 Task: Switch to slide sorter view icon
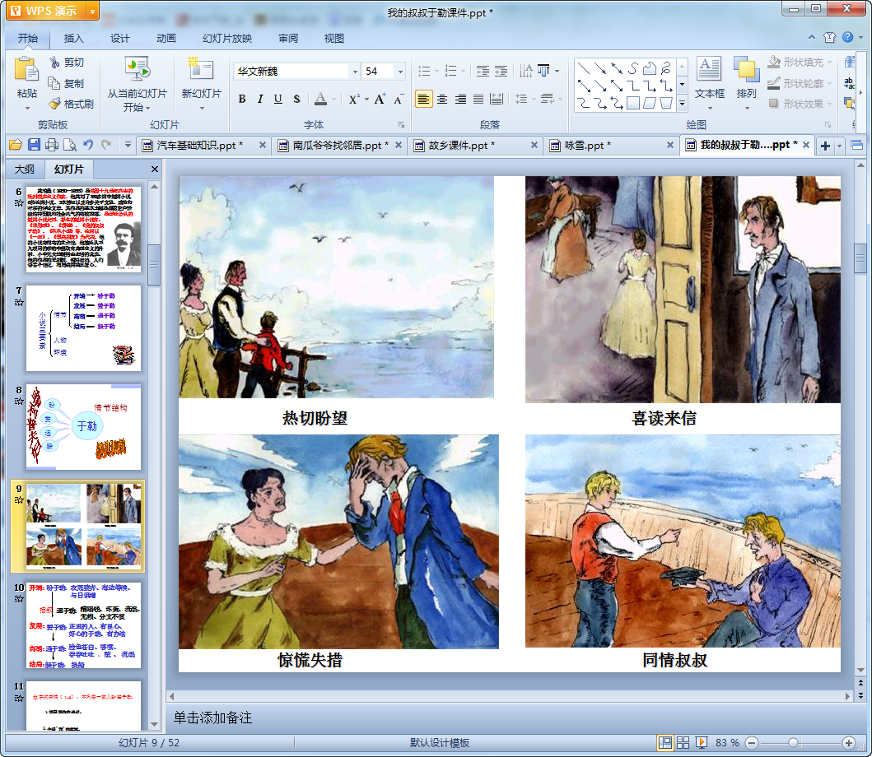[x=683, y=742]
